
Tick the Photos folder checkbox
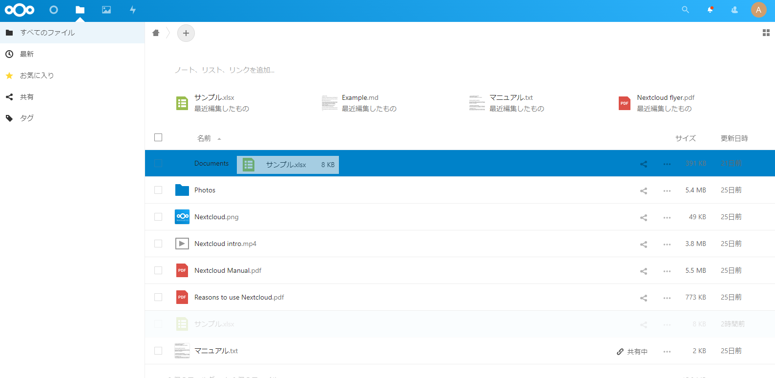pyautogui.click(x=158, y=190)
